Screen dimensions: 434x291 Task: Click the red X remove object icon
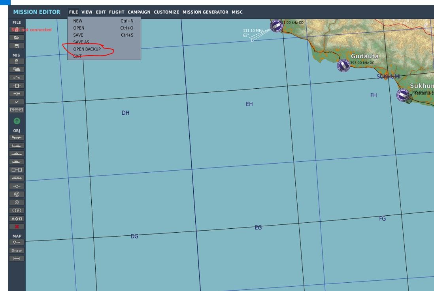click(x=17, y=227)
